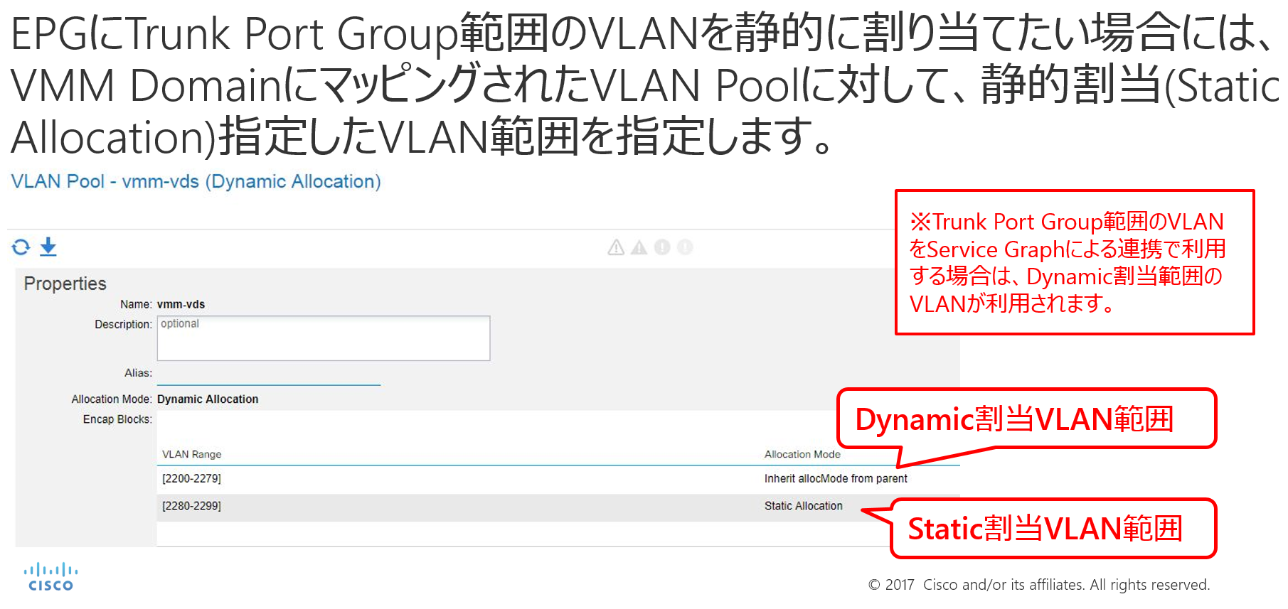1288x609 pixels.
Task: Click the refresh icon above Properties
Action: click(21, 247)
